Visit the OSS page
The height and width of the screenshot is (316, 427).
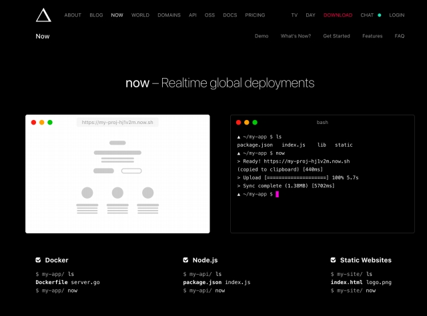click(x=209, y=15)
